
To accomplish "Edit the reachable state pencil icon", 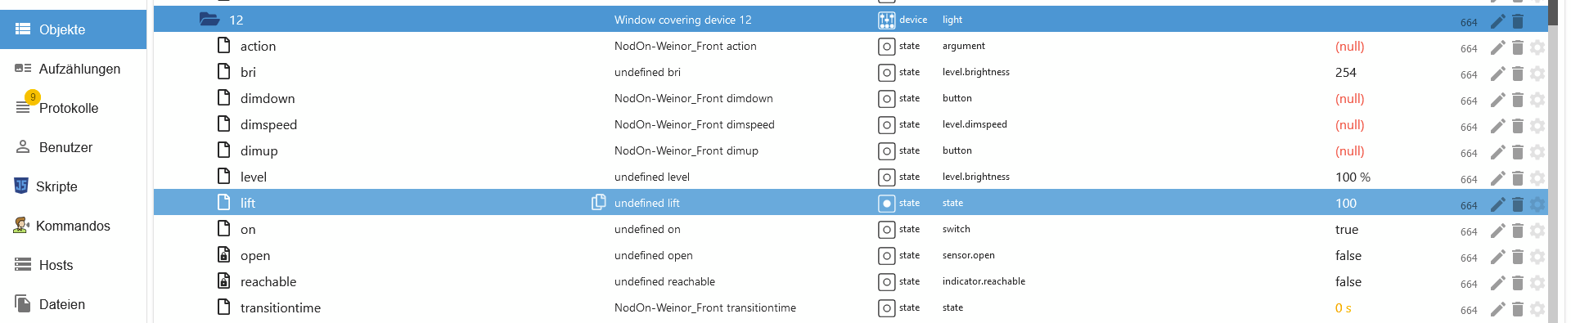I will point(1497,283).
